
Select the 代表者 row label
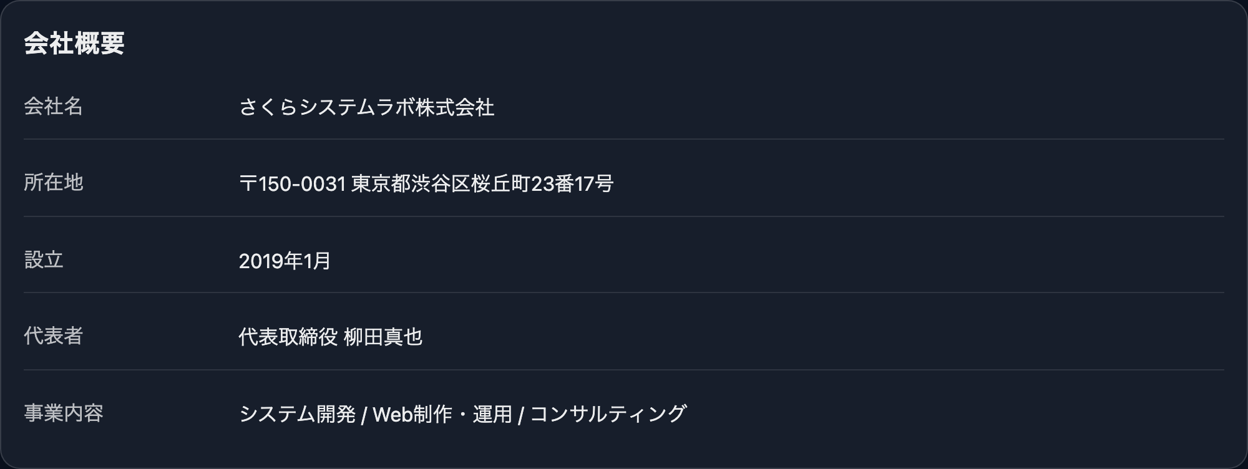[53, 336]
